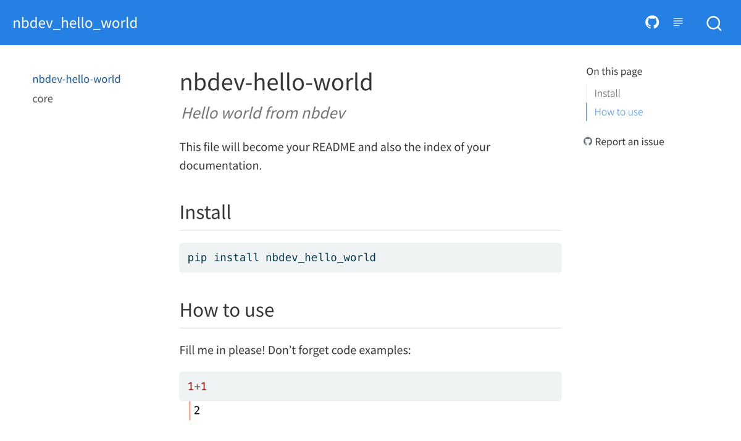Image resolution: width=741 pixels, height=441 pixels.
Task: Click the 1+1 code cell
Action: (x=370, y=386)
